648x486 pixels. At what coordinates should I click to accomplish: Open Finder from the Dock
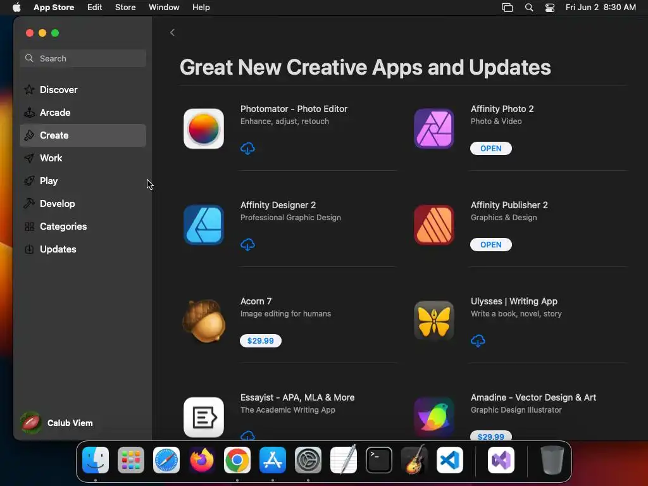click(x=96, y=460)
